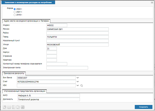Image resolution: width=155 pixels, height=111 pixels.
Task: Click the empty Район field
Action: [77, 33]
